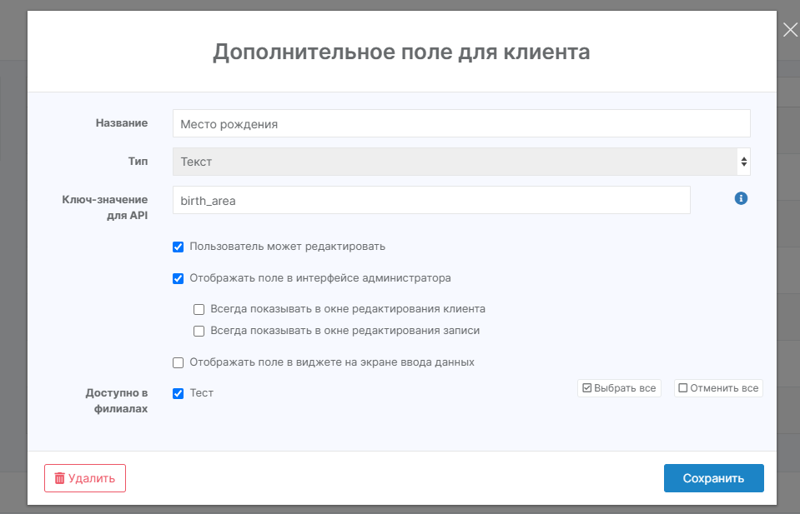Click the dialog title 'Дополнительное поле для клиента'
This screenshot has width=800, height=514.
click(401, 52)
